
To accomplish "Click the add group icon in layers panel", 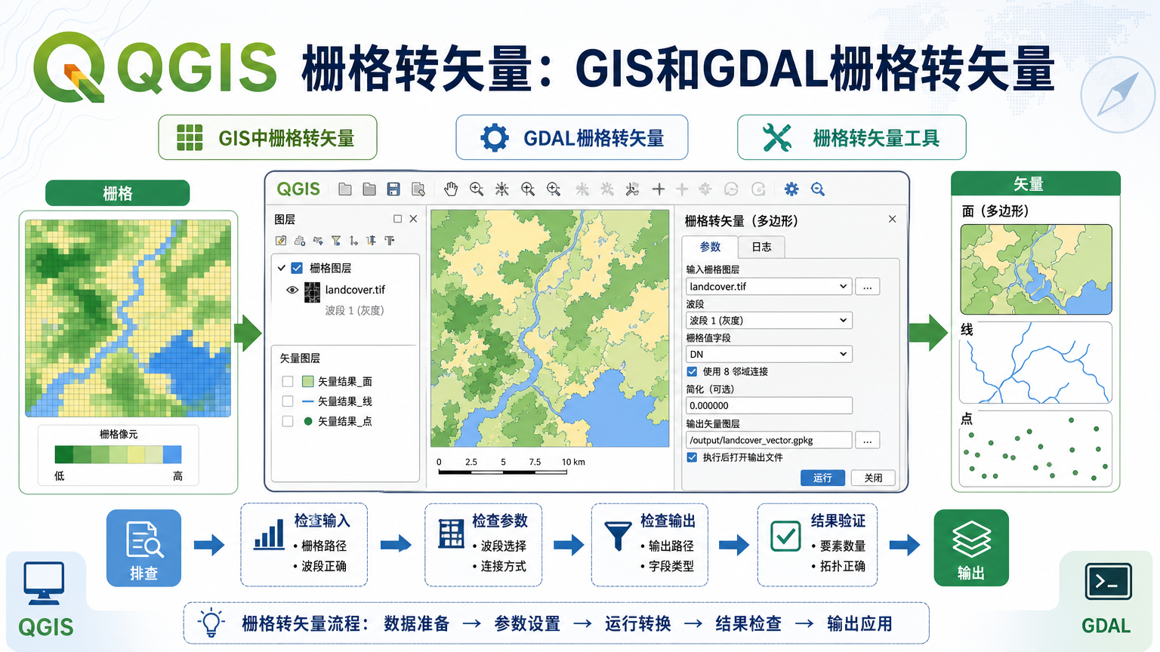I will click(x=300, y=241).
